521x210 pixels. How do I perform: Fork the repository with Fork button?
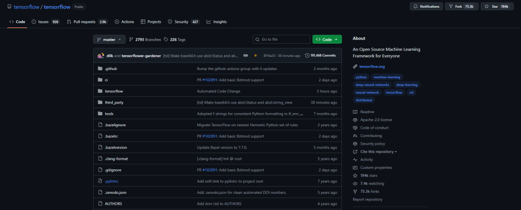coord(461,6)
